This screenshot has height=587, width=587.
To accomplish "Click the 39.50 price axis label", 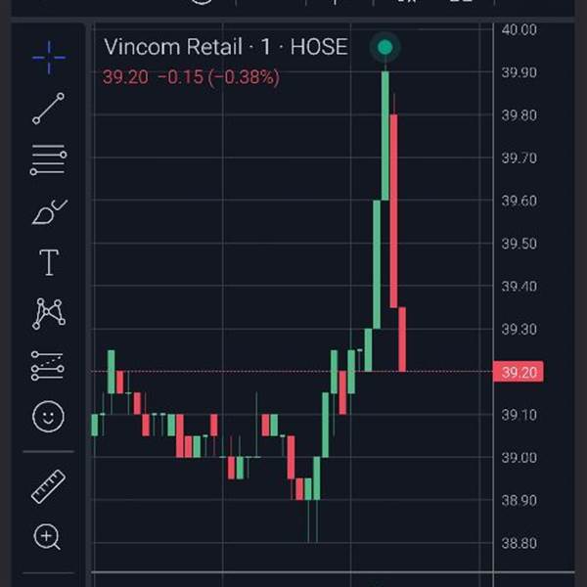I will click(519, 244).
